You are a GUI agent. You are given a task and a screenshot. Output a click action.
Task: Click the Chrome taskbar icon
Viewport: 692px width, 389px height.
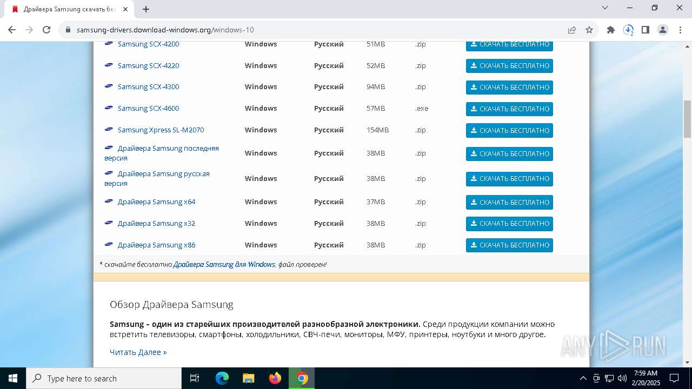pyautogui.click(x=302, y=378)
